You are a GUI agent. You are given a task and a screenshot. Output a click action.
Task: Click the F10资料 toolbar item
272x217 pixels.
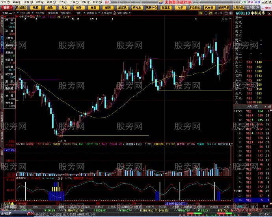[x=40, y=13]
